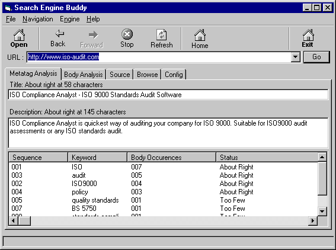Click the keyword list scroll-down arrow
Screen dimensions: 336x250
322,211
